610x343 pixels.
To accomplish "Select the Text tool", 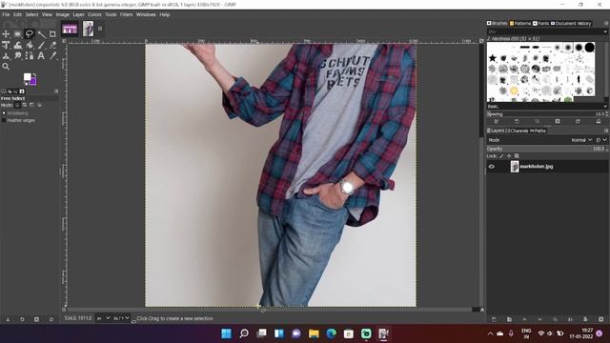I will (x=41, y=56).
